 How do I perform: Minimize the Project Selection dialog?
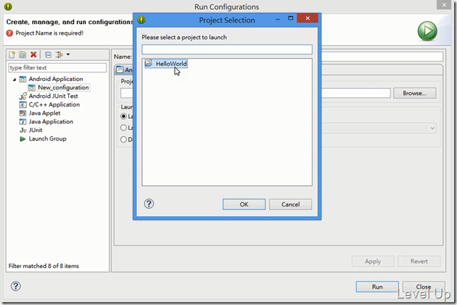pyautogui.click(x=277, y=19)
